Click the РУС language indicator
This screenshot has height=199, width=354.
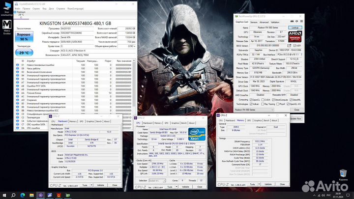(x=329, y=196)
